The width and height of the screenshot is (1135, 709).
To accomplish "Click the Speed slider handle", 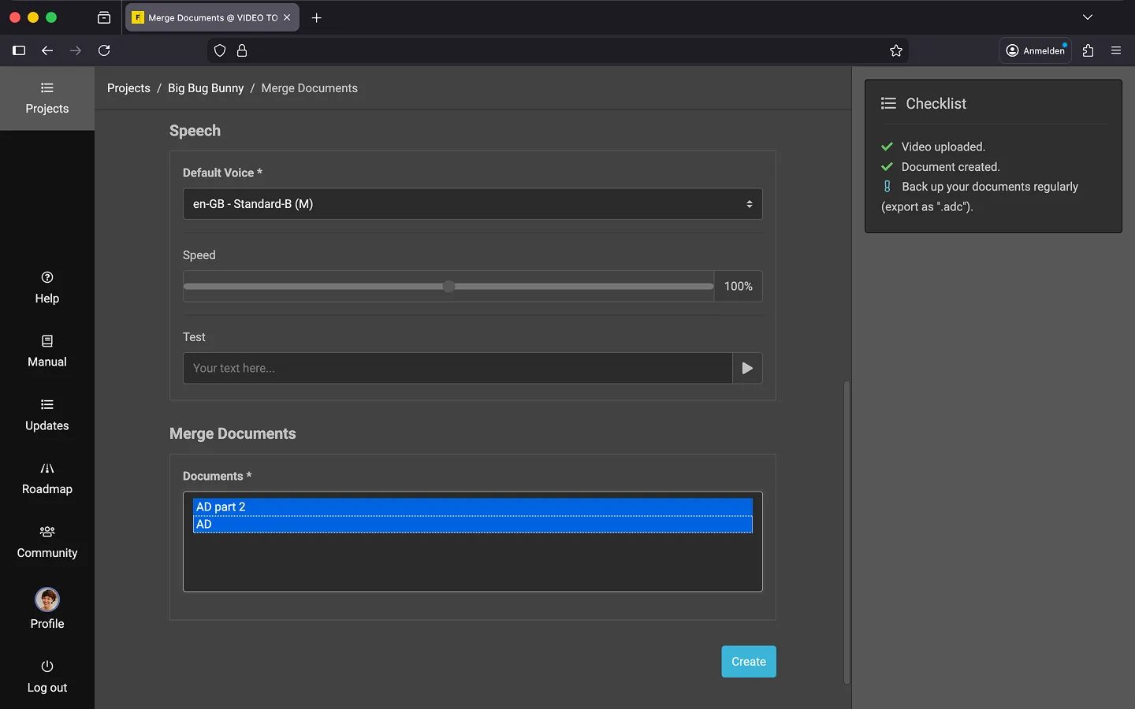I will [x=448, y=287].
